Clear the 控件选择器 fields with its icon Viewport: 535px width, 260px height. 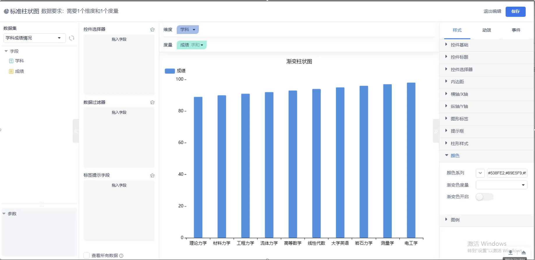(x=152, y=29)
